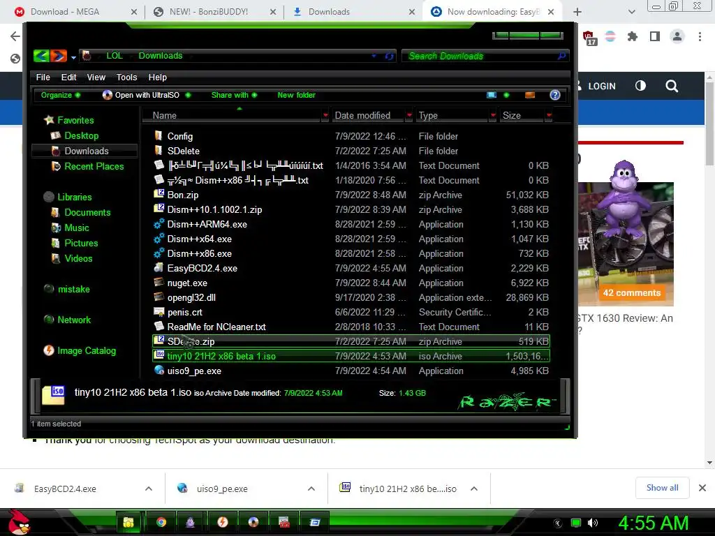Open the Documents library
The image size is (715, 536).
(x=87, y=212)
